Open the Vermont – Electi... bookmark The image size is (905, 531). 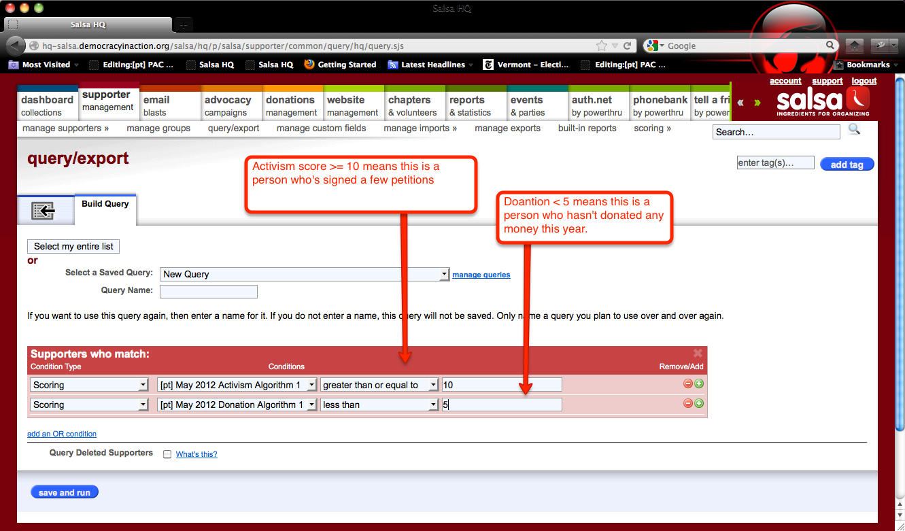coord(527,65)
